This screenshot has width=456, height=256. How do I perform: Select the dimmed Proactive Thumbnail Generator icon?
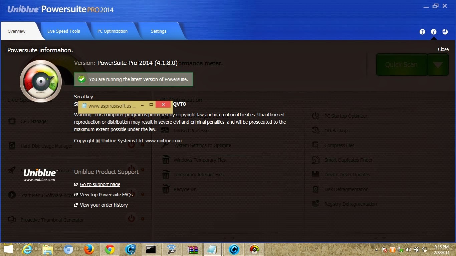pyautogui.click(x=12, y=220)
